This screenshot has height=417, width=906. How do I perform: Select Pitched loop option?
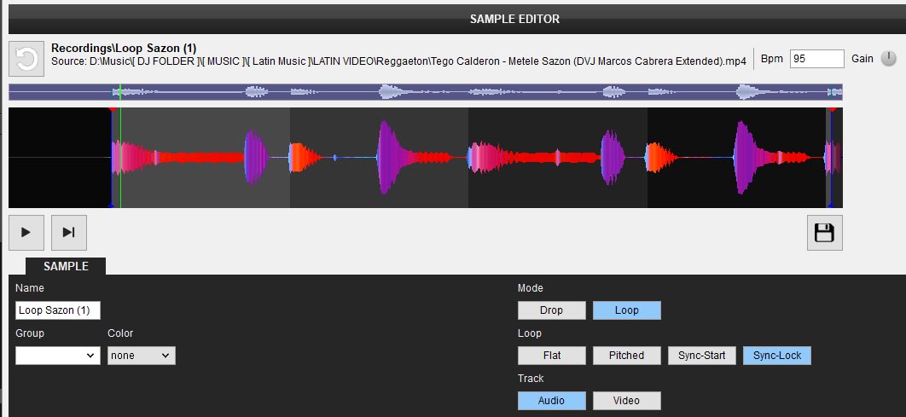click(627, 356)
